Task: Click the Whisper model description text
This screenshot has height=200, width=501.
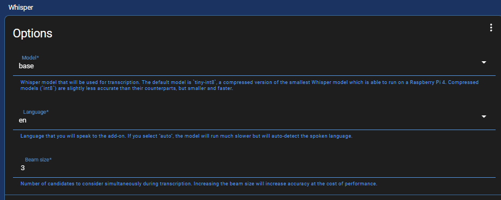Action: click(x=250, y=85)
